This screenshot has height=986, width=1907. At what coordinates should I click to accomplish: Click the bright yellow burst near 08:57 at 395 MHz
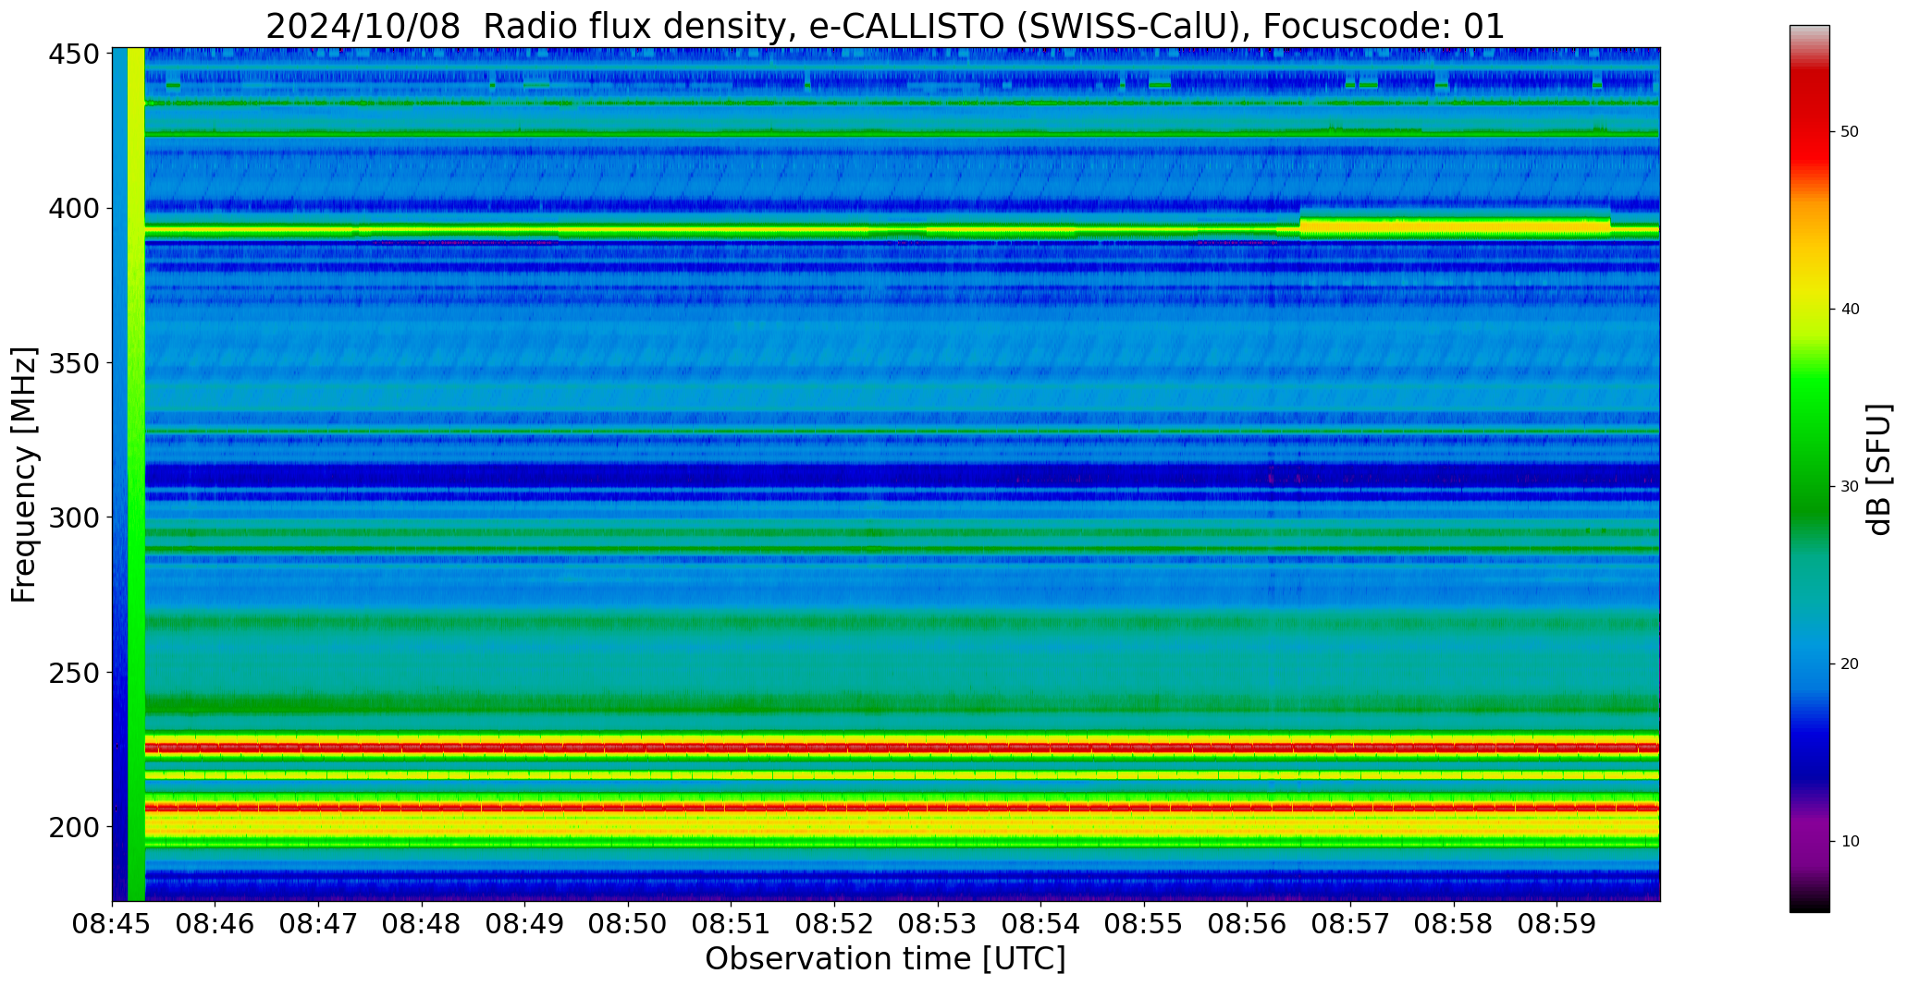point(1455,225)
